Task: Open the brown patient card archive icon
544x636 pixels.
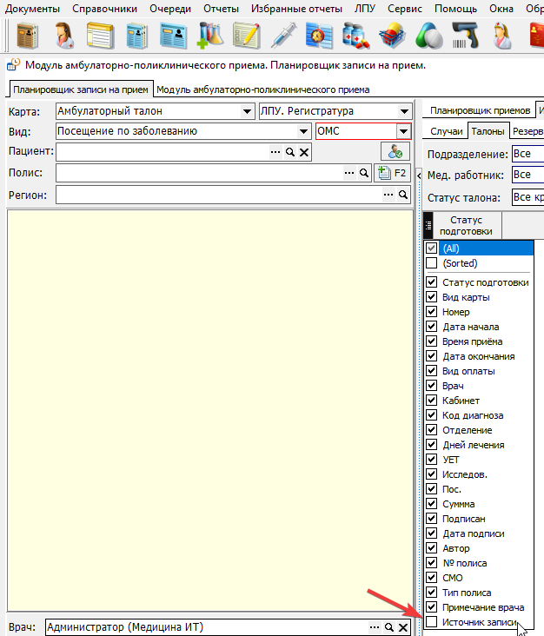Action: click(x=28, y=36)
